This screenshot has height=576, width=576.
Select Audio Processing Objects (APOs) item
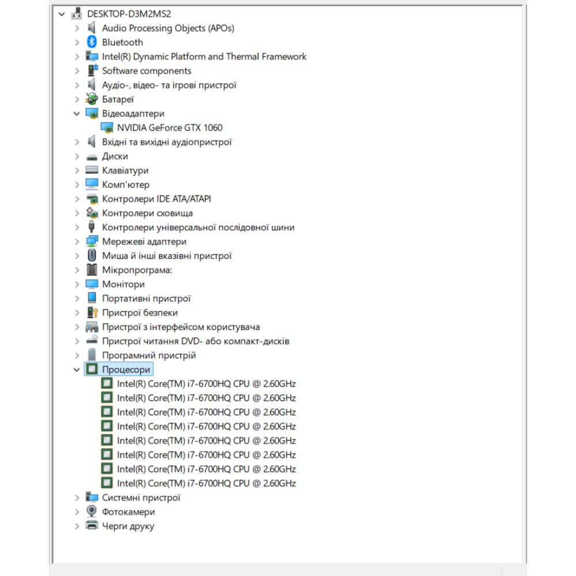(168, 28)
